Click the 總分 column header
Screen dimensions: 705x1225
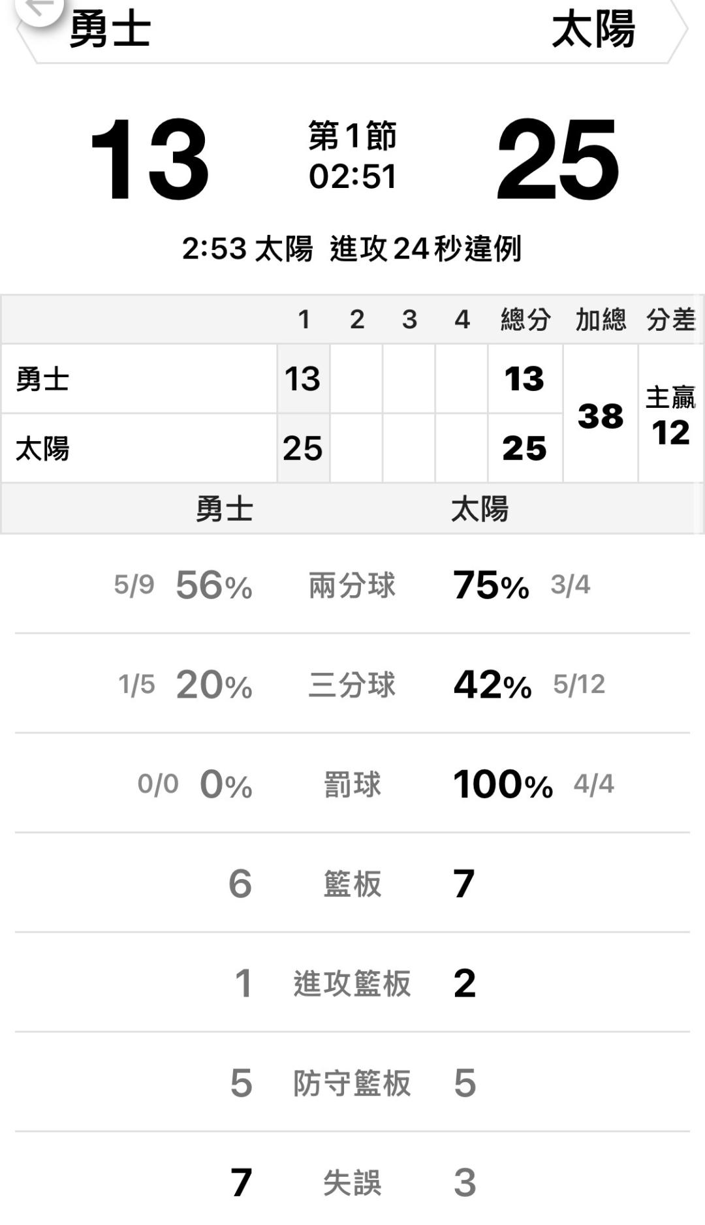525,320
